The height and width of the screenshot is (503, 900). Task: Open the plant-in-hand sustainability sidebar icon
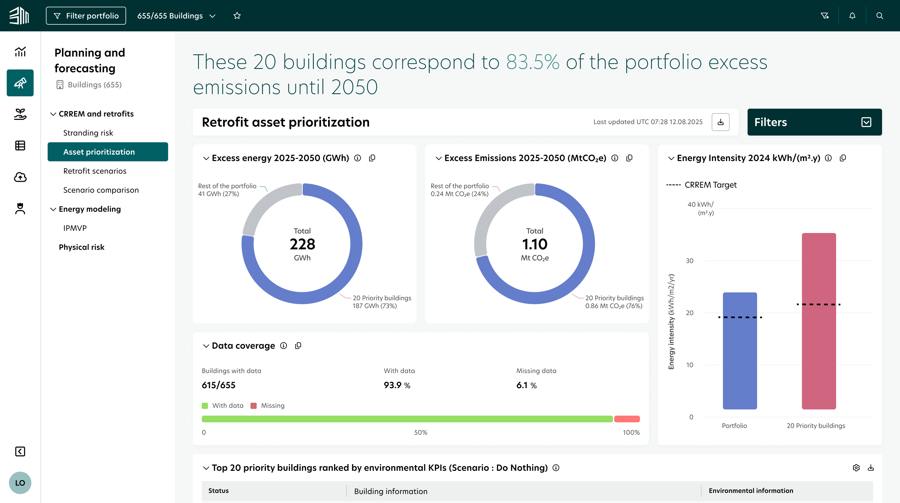(x=20, y=114)
